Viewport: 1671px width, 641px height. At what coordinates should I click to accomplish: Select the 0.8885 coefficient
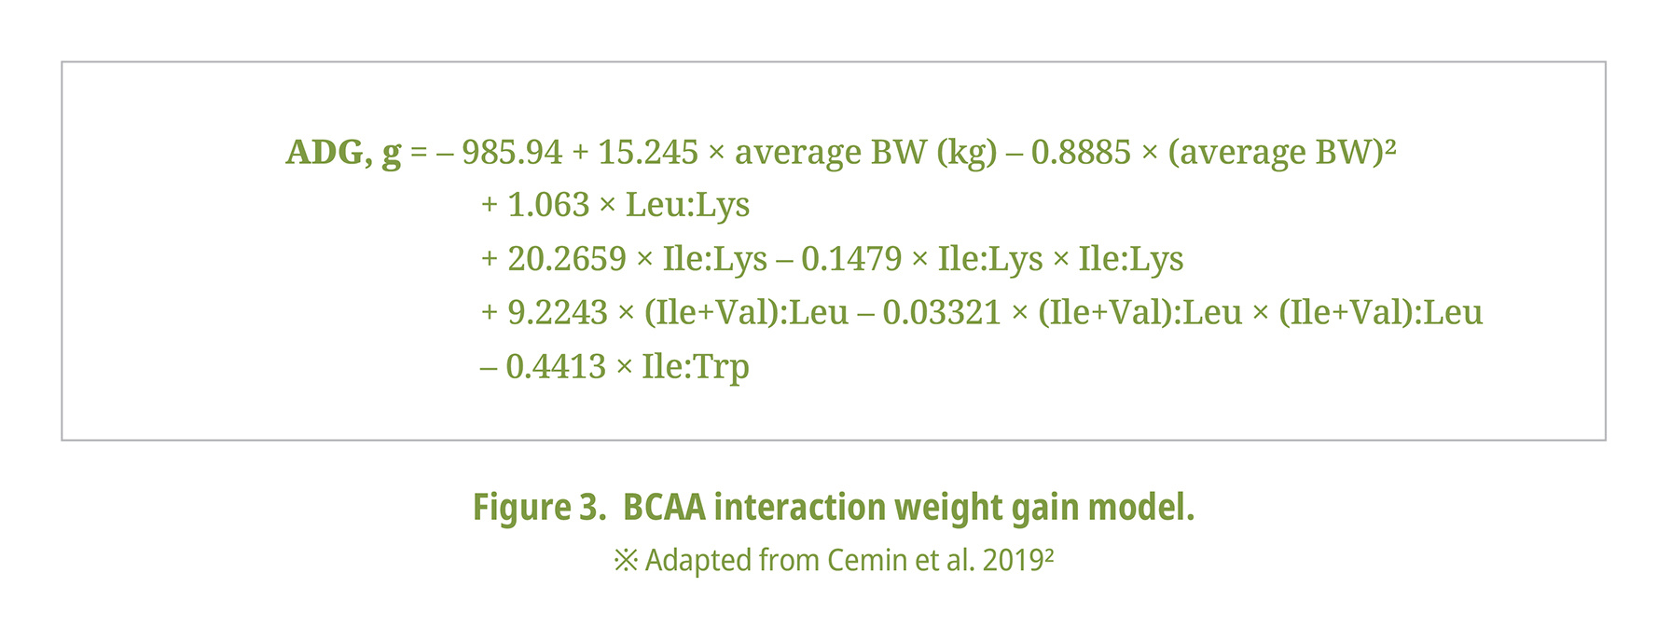(x=1081, y=152)
